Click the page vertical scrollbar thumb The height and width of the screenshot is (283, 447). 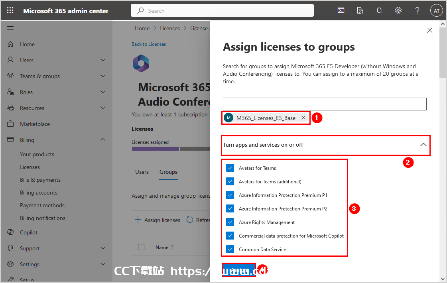(x=443, y=53)
